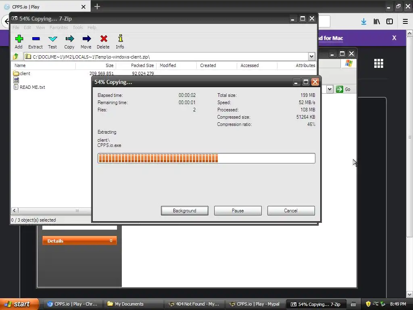Switch to CPPS.io Play Mypal taskbar item
Viewport: 413px width, 310px height.
[x=255, y=304]
